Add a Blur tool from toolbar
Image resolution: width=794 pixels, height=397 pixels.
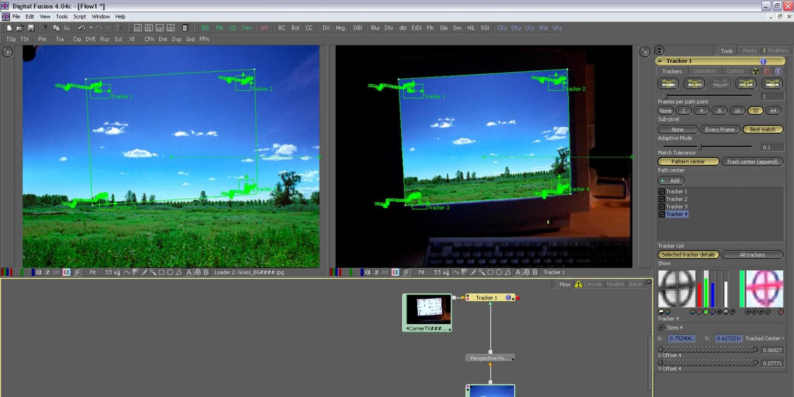[x=375, y=28]
